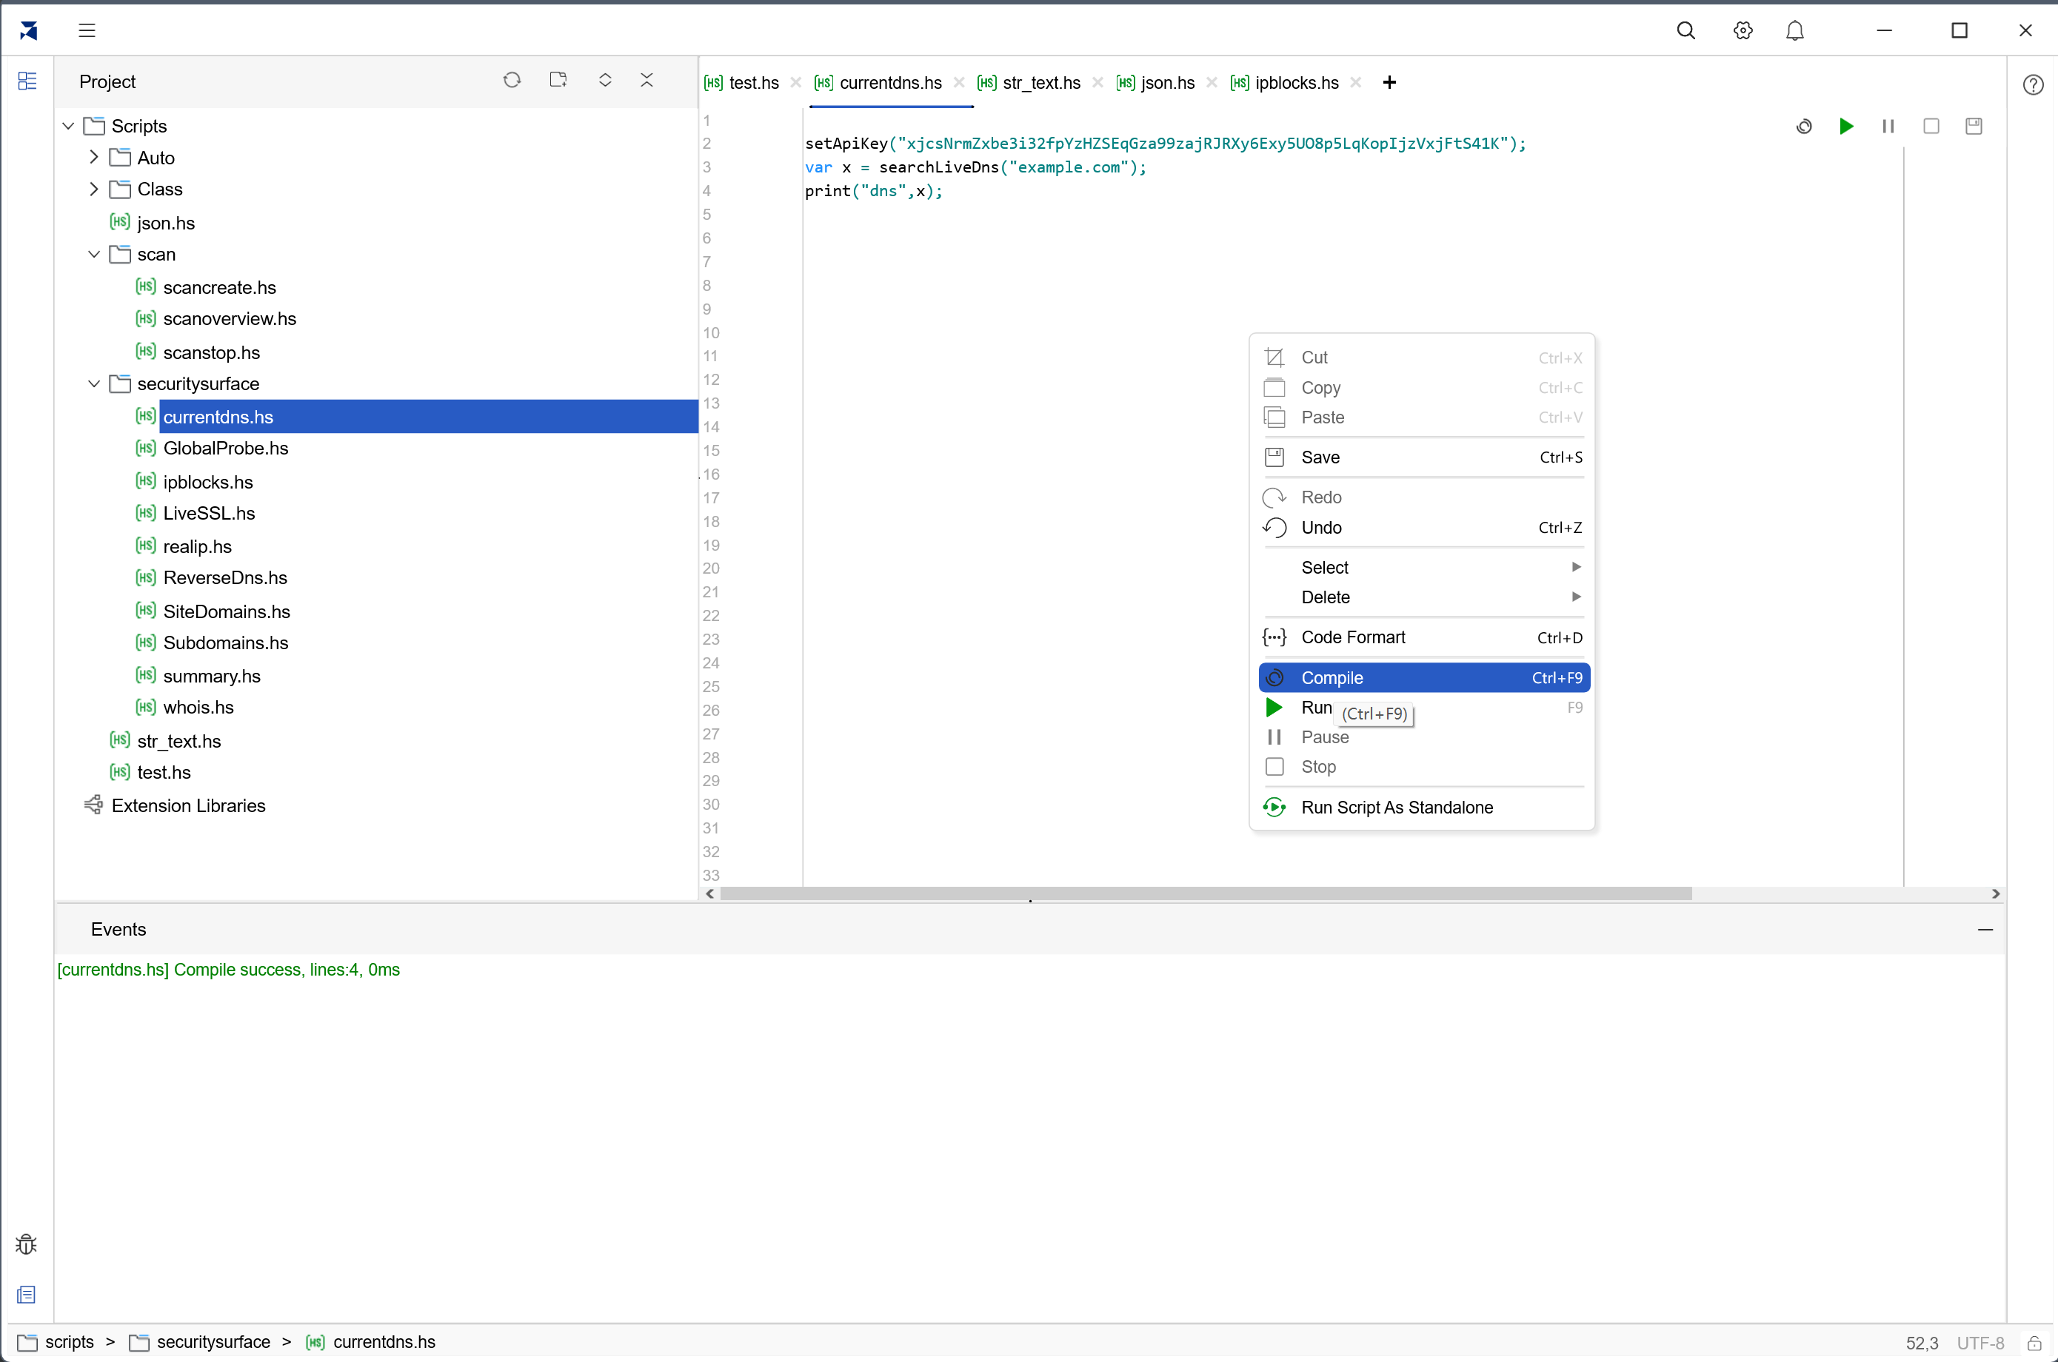Close the str_text.hs tab
Screen dimensions: 2058x1362
[x=1098, y=82]
